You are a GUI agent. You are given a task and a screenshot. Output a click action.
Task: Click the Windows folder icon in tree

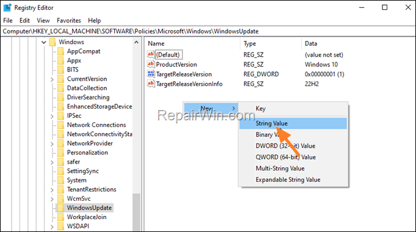coord(52,42)
